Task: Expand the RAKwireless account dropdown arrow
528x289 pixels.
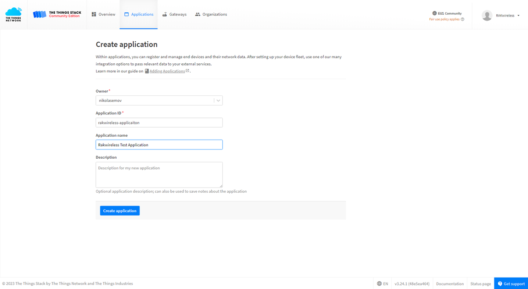Action: point(518,16)
